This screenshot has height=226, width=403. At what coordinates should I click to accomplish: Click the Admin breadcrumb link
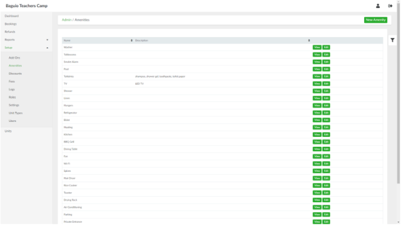[x=67, y=20]
